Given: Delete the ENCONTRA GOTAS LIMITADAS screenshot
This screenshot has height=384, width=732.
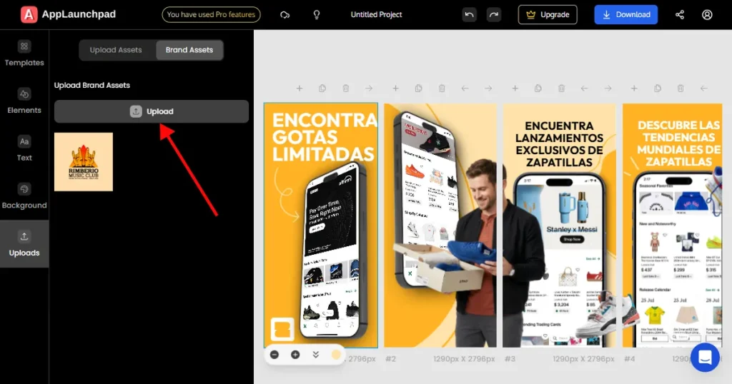Looking at the screenshot, I should pos(345,88).
